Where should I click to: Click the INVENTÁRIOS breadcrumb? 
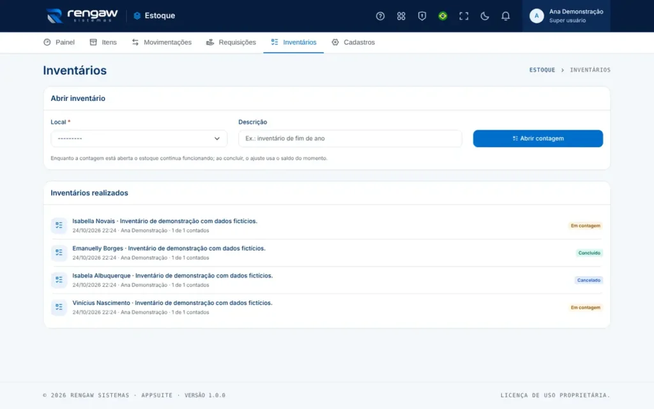coord(590,70)
